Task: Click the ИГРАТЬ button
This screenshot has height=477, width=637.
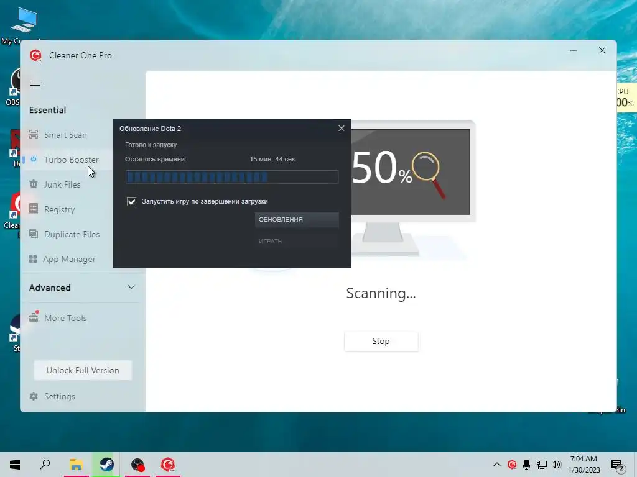Action: click(x=297, y=241)
